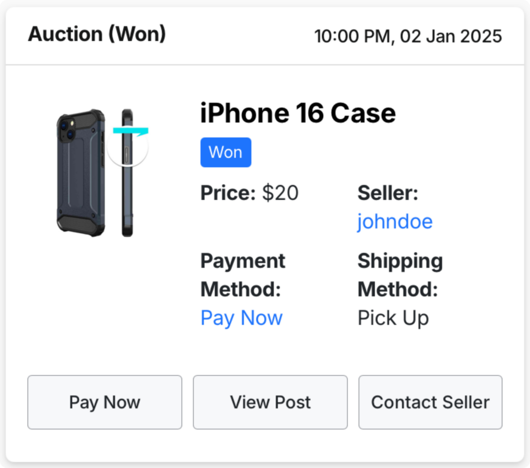Click the Payment Method label

click(243, 275)
